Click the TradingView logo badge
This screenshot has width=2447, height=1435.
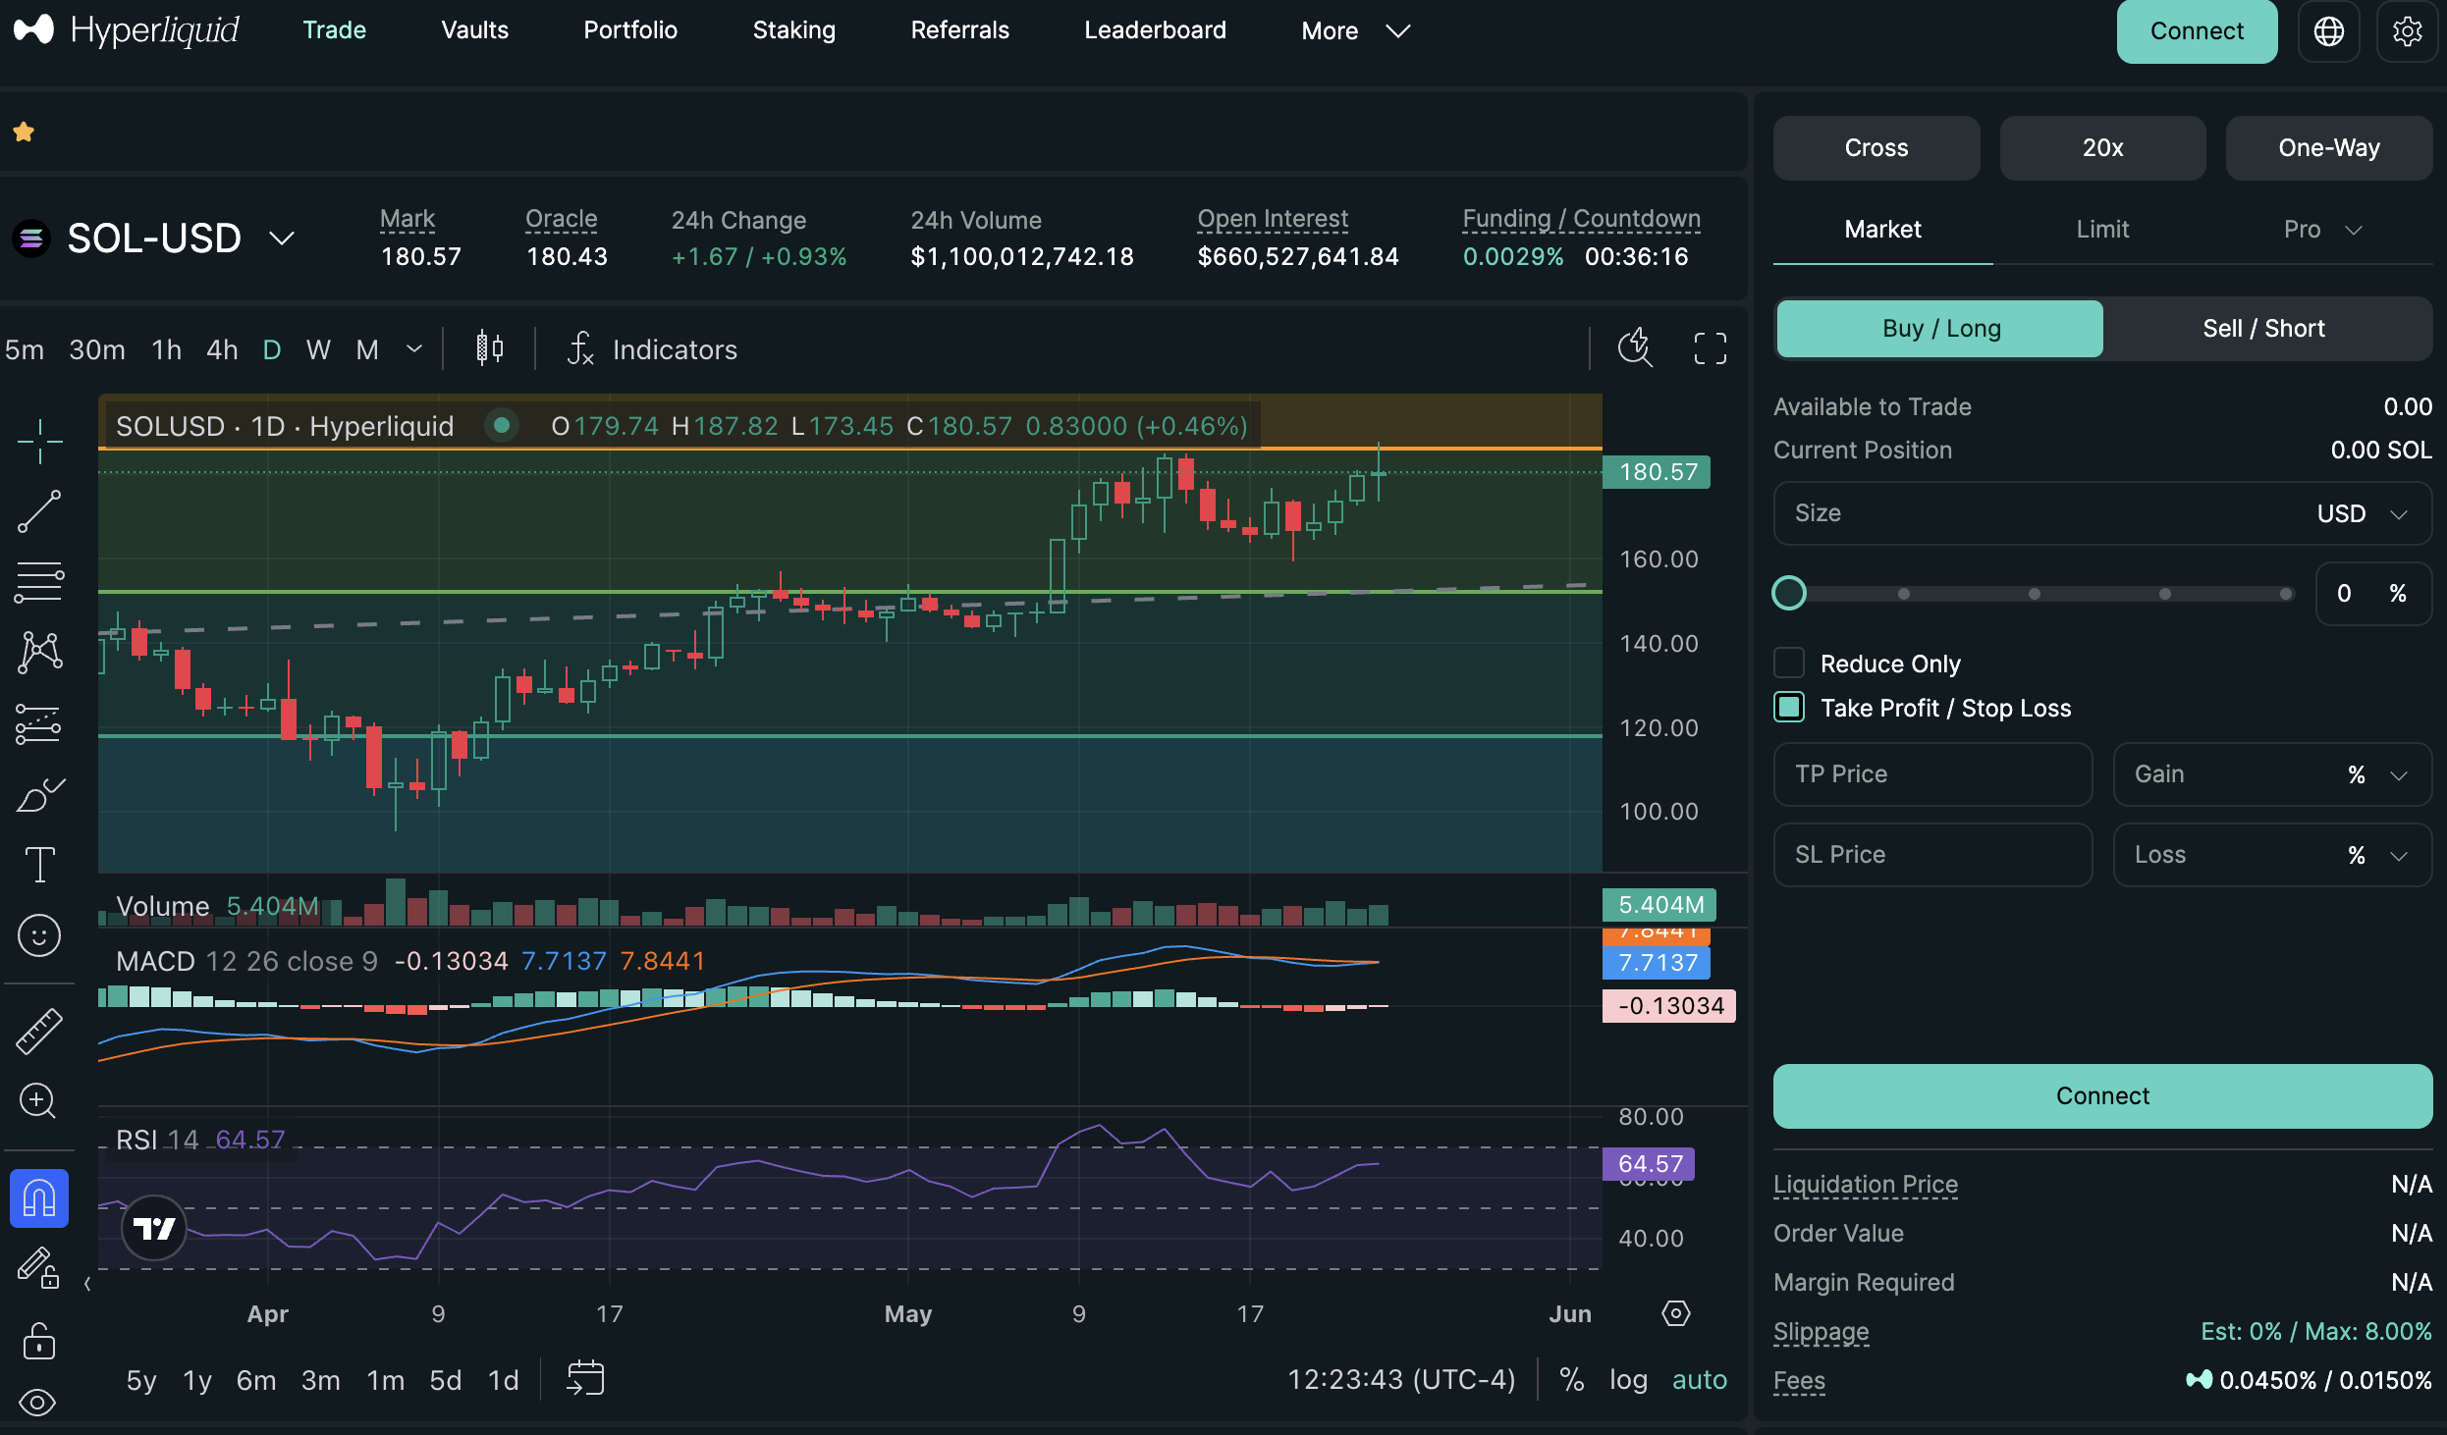tap(154, 1227)
